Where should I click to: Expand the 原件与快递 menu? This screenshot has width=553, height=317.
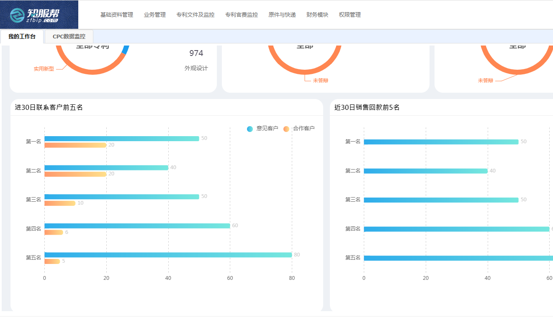tap(282, 15)
